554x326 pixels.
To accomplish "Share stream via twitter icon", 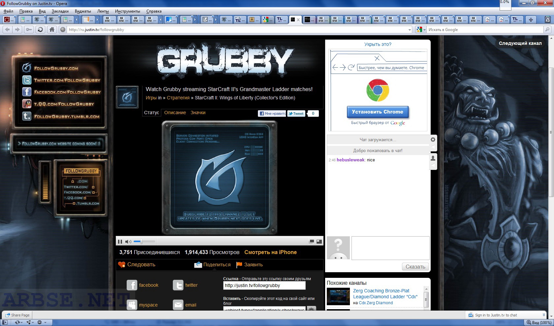I will click(x=178, y=285).
